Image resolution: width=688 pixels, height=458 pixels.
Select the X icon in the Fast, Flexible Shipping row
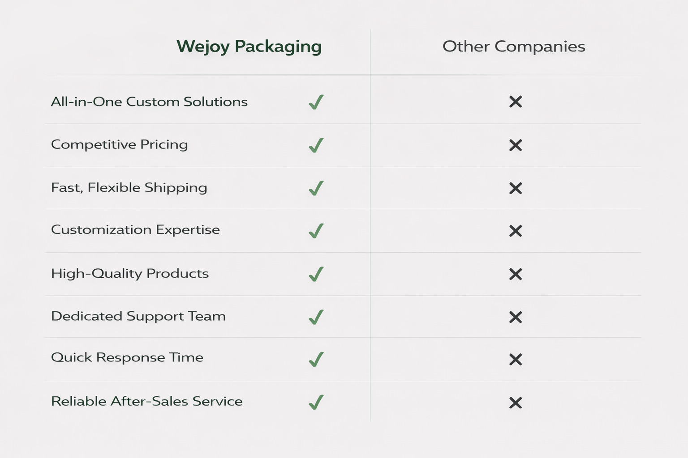coord(516,188)
